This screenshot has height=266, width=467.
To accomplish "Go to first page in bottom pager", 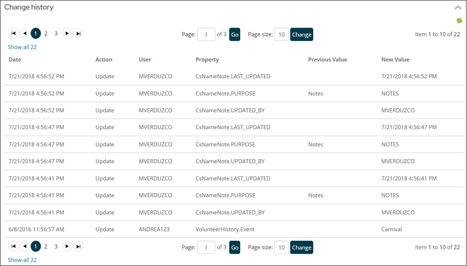I will pos(13,246).
